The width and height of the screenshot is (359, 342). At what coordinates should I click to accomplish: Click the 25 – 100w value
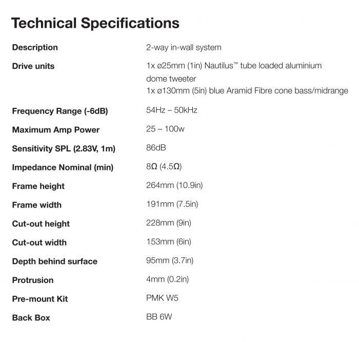(165, 129)
